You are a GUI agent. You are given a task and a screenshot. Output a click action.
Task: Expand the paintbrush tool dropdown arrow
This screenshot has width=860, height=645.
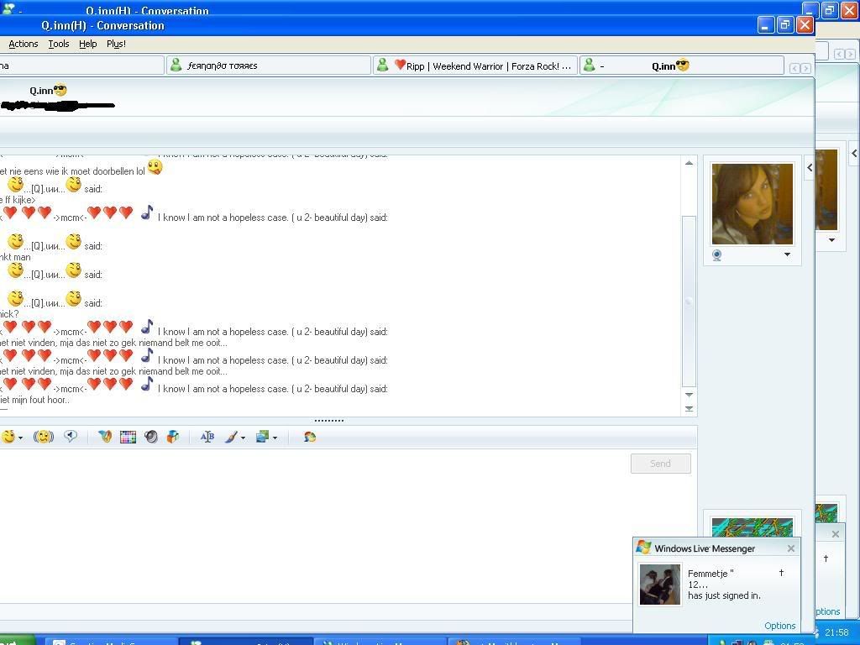click(x=244, y=438)
